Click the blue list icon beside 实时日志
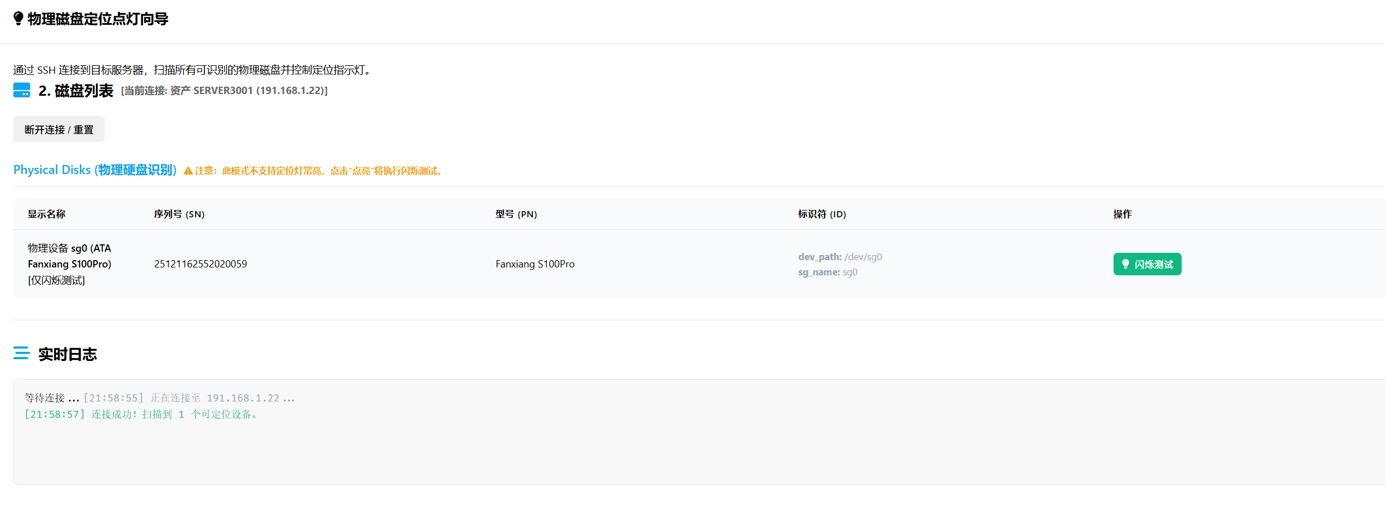 [x=21, y=354]
